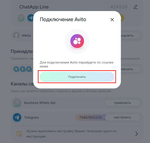Click Telegram phone number 79887605370 badge

pos(90,118)
